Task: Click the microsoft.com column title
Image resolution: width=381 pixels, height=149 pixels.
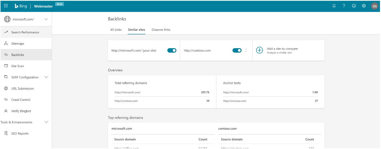Action: pyautogui.click(x=122, y=128)
